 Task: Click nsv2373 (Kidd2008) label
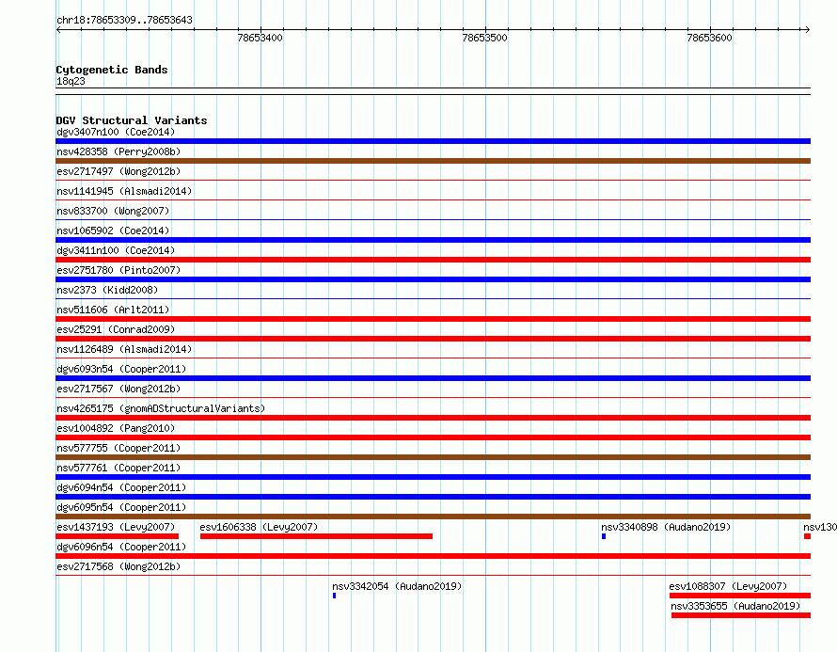107,290
